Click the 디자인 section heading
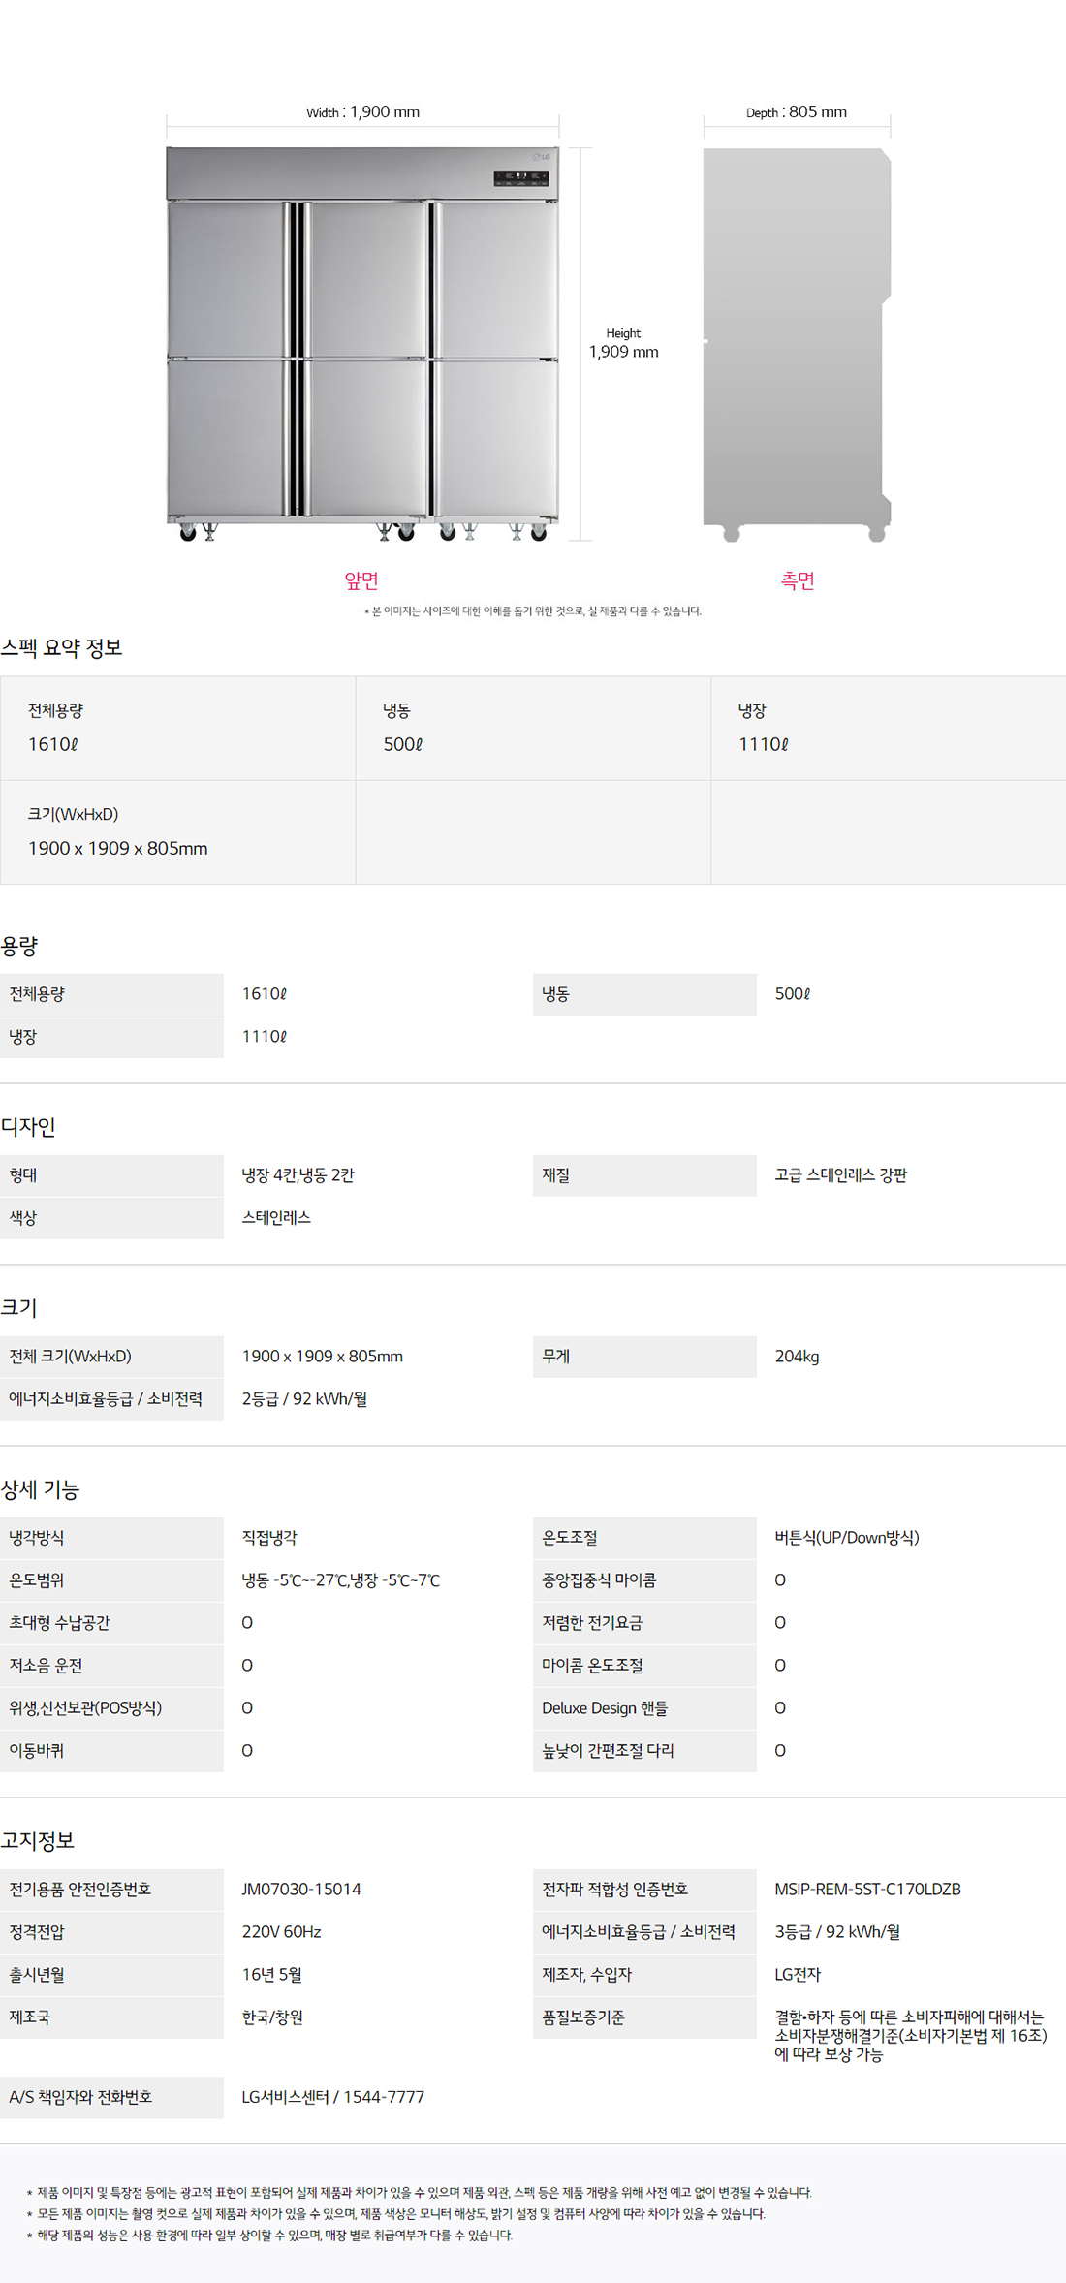Viewport: 1066px width, 2283px height. click(x=28, y=1127)
